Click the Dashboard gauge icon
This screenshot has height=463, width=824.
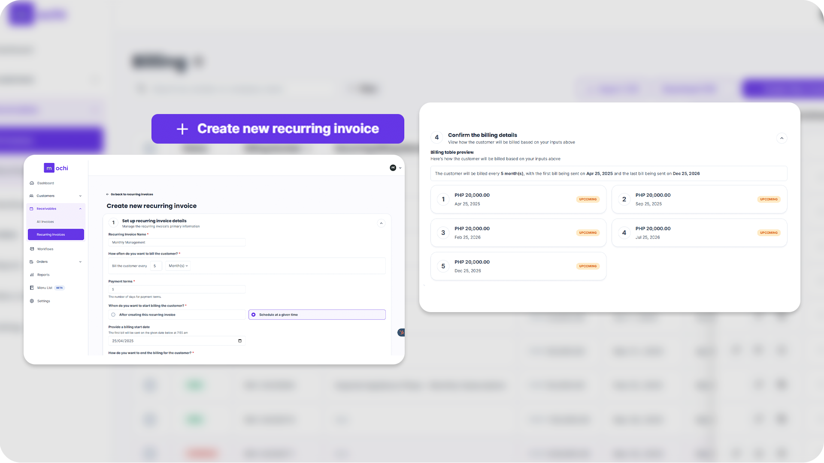[x=32, y=183]
